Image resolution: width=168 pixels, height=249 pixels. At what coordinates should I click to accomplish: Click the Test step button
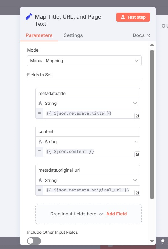click(133, 17)
